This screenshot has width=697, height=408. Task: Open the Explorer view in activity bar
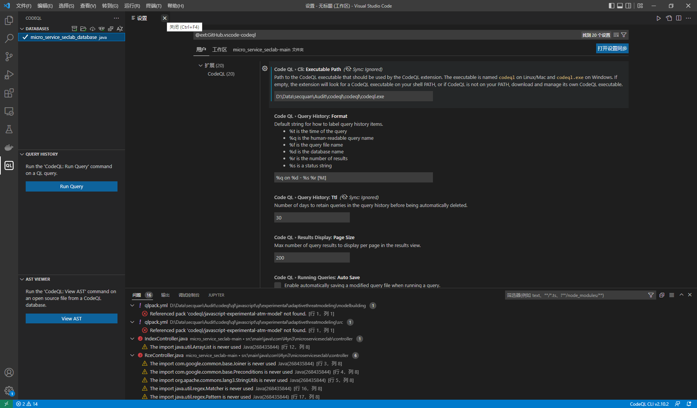point(9,20)
